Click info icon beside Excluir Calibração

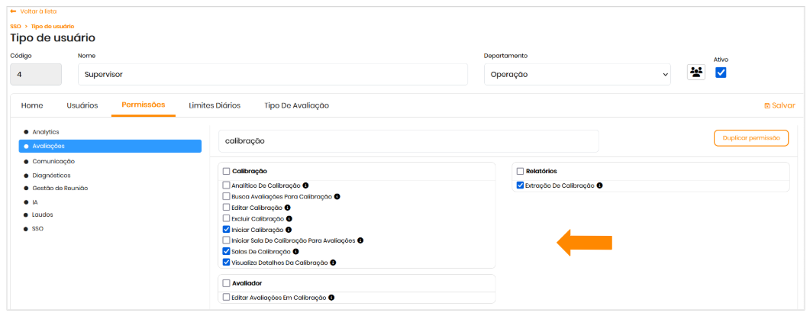[289, 218]
